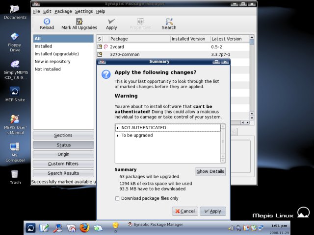The image size is (314, 235).
Task: Click the Mark All Upgrades icon
Action: click(x=79, y=22)
